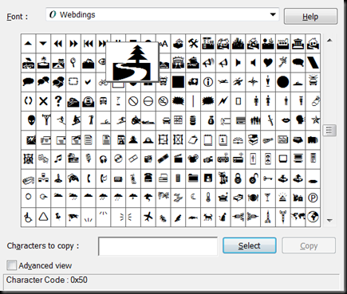Choose the bold X cross glyph

pos(43,101)
